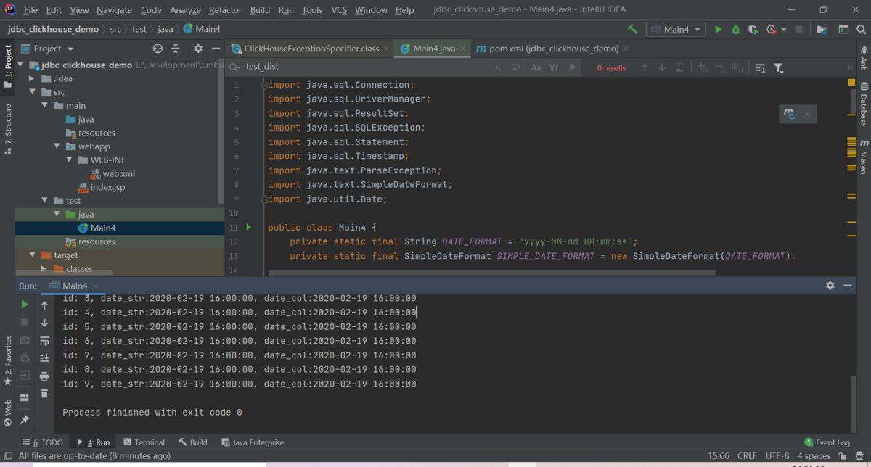
Task: Toggle Words (W) in the search bar
Action: 554,67
